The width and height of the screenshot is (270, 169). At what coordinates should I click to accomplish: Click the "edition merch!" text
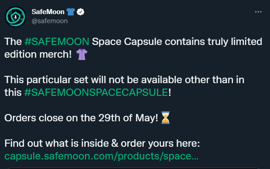click(38, 55)
